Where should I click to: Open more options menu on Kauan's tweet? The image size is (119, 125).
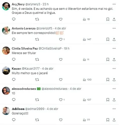pos(114,69)
